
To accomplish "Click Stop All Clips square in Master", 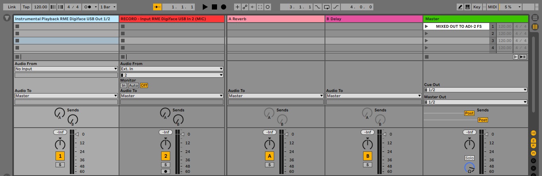I will [x=427, y=57].
